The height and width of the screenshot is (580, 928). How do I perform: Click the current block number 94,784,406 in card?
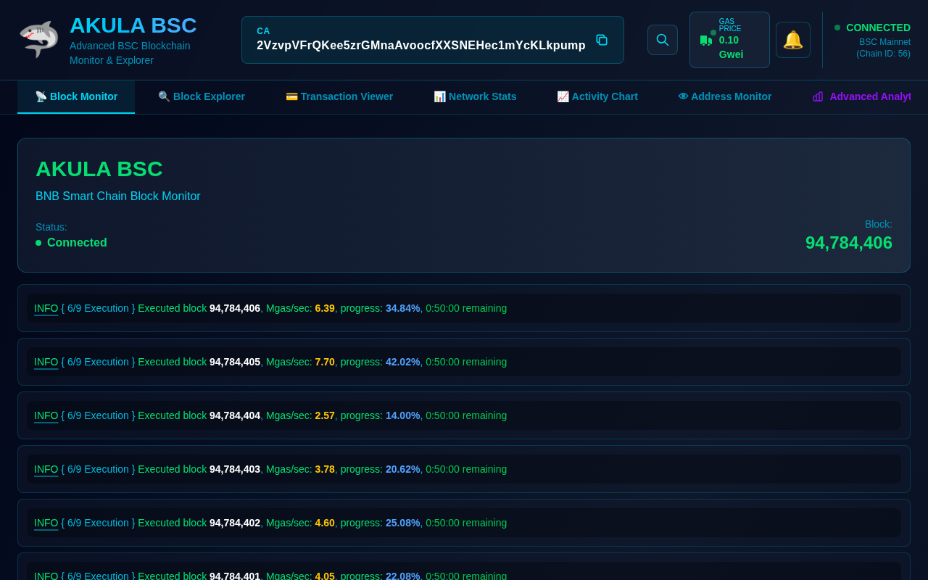click(848, 243)
